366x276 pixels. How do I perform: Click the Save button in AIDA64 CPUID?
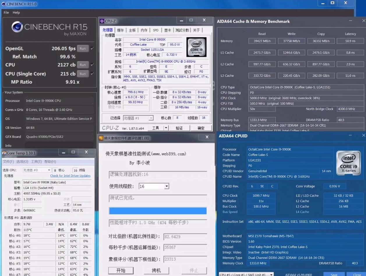tap(334, 275)
